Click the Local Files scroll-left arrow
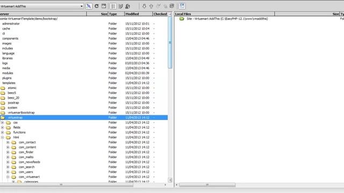 click(177, 185)
